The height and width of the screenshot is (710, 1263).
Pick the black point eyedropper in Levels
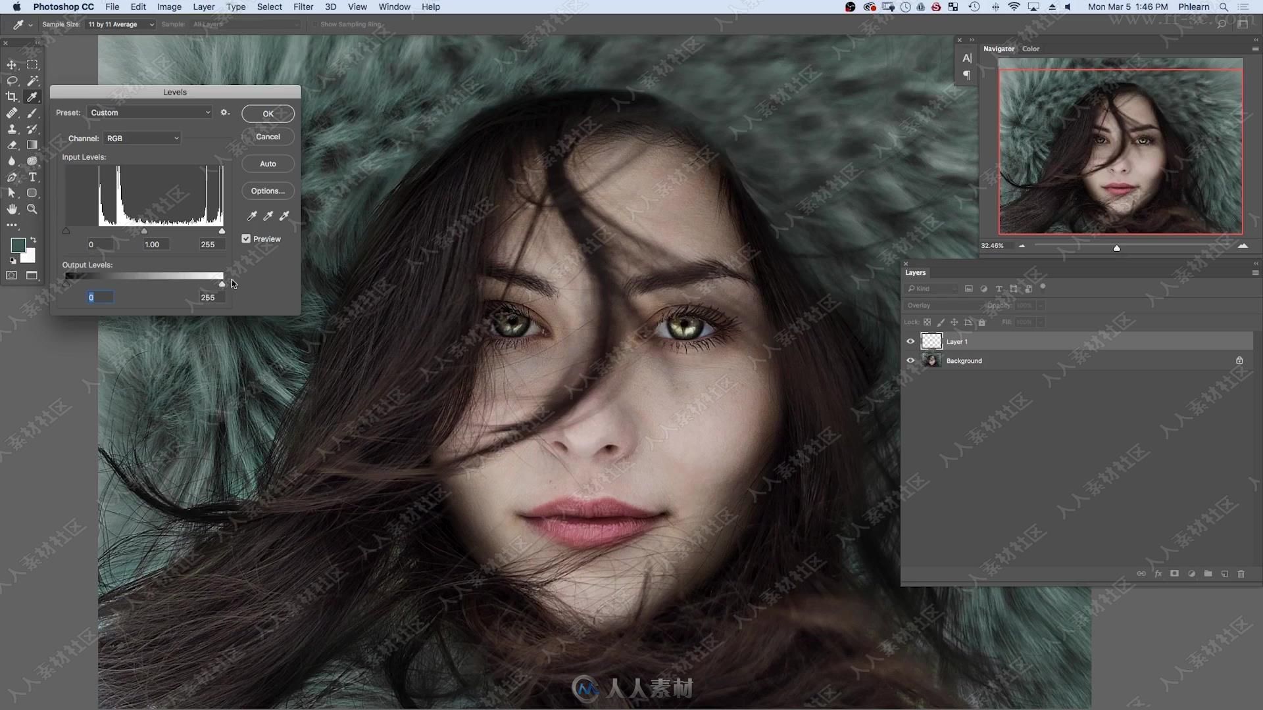coord(252,216)
